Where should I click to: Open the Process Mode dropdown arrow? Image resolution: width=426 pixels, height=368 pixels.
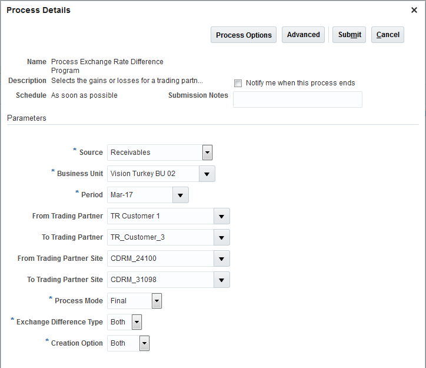pyautogui.click(x=157, y=301)
